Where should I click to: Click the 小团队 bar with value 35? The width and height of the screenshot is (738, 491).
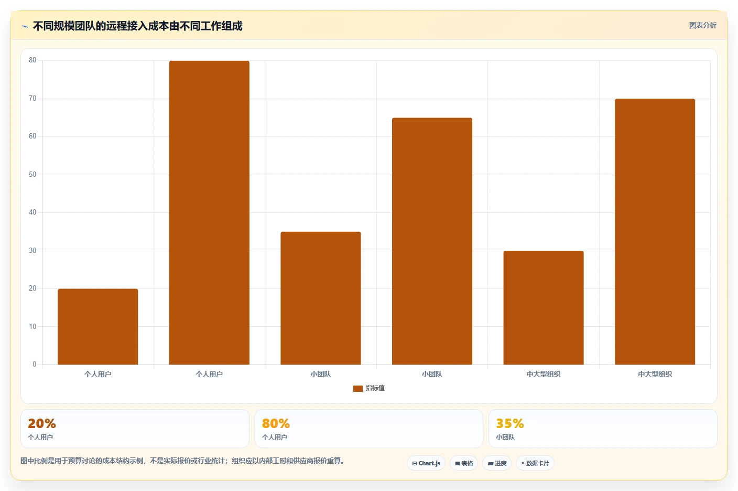321,298
